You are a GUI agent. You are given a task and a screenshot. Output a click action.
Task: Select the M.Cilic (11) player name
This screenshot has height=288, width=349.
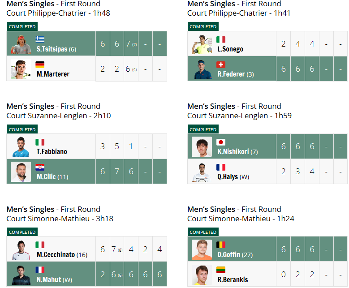coord(52,177)
